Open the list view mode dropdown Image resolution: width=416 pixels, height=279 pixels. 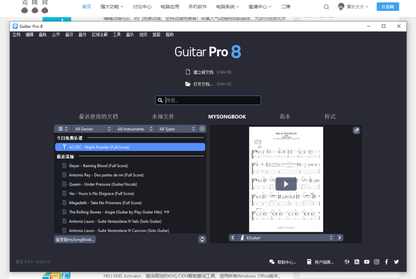click(x=63, y=129)
